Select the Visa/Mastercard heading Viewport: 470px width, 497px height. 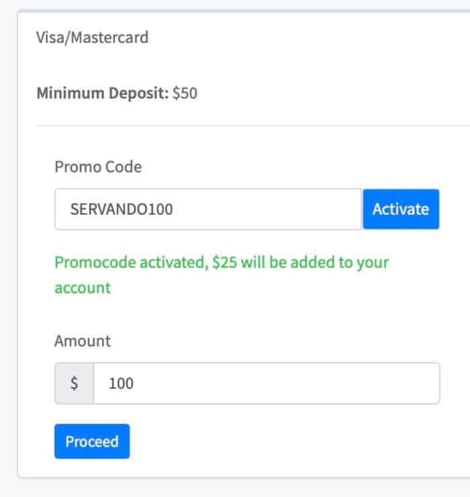tap(92, 38)
